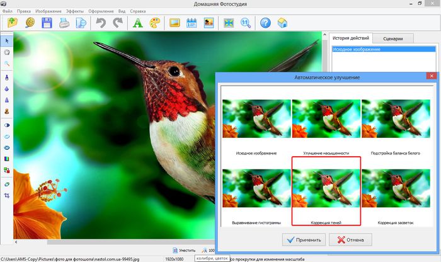The image size is (441, 262).
Task: Add text with the green A icon
Action: 137,23
